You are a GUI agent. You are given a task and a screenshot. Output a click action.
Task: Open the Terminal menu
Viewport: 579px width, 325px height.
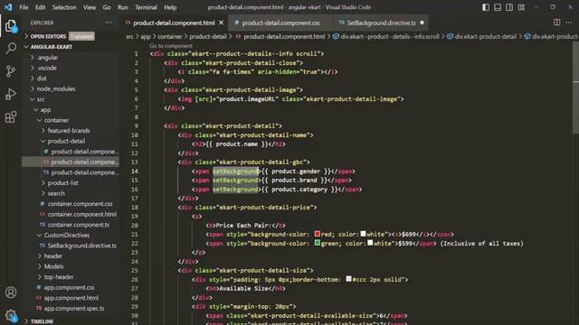tap(146, 7)
